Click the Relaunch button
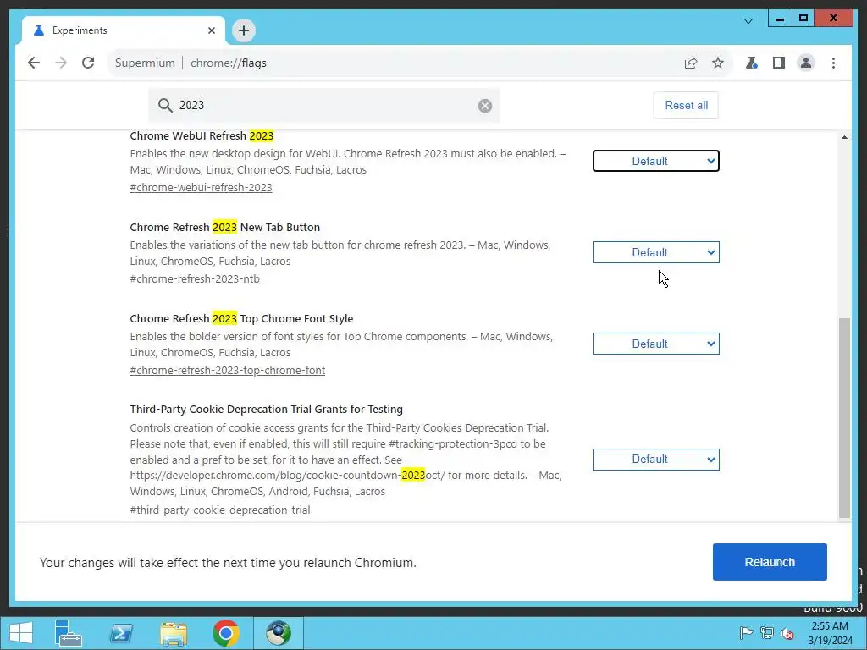The width and height of the screenshot is (867, 650). click(770, 562)
